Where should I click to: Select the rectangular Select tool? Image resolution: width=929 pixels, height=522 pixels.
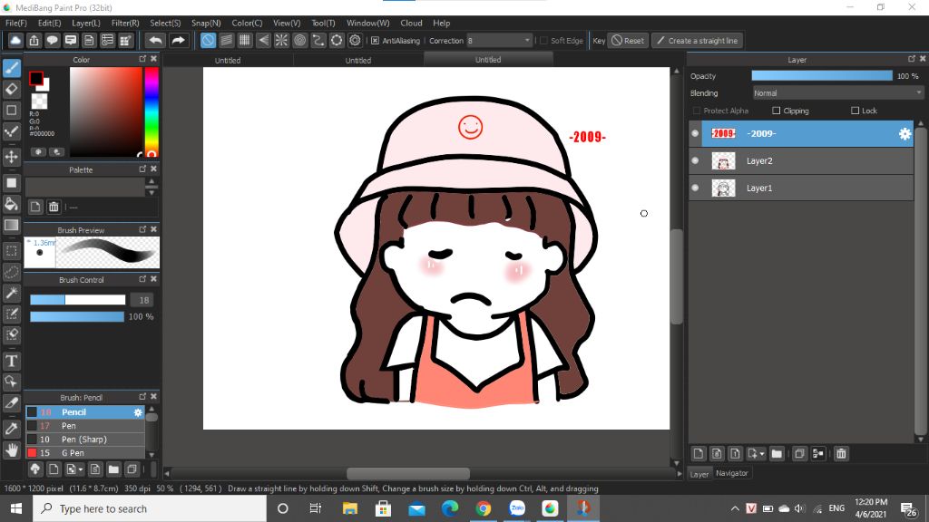[x=11, y=251]
